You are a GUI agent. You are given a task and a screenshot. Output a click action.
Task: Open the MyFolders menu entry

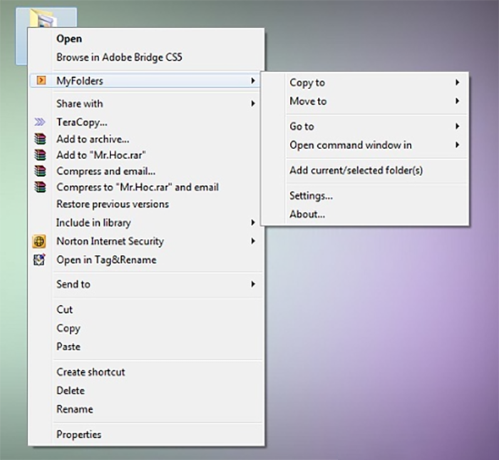pos(145,81)
